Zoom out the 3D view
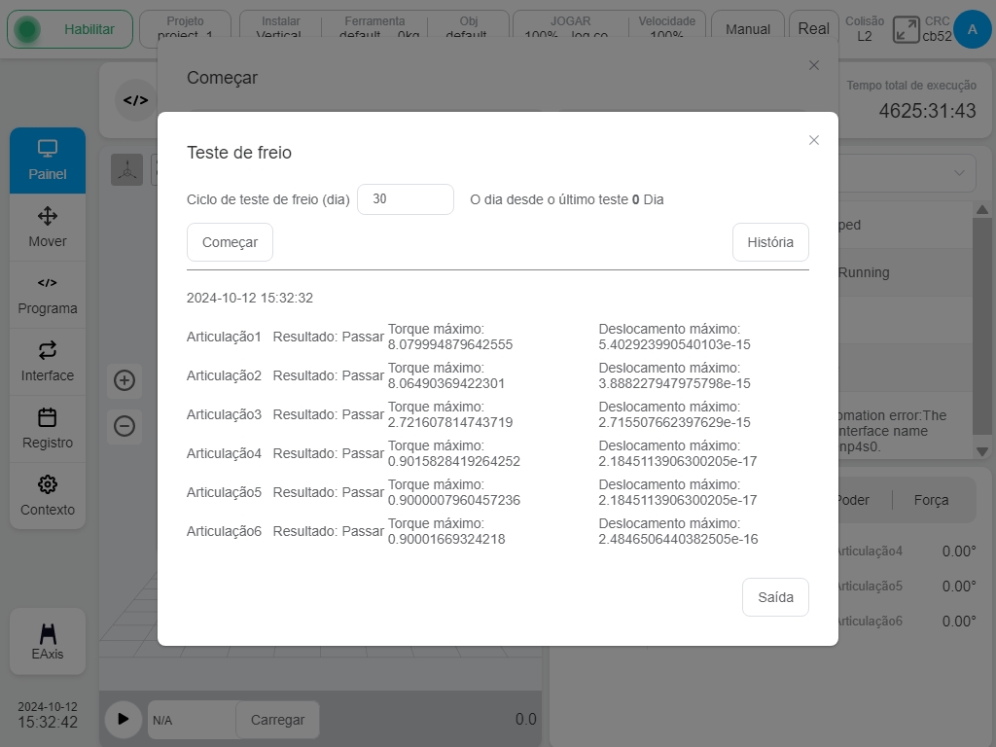This screenshot has width=996, height=747. coord(124,426)
